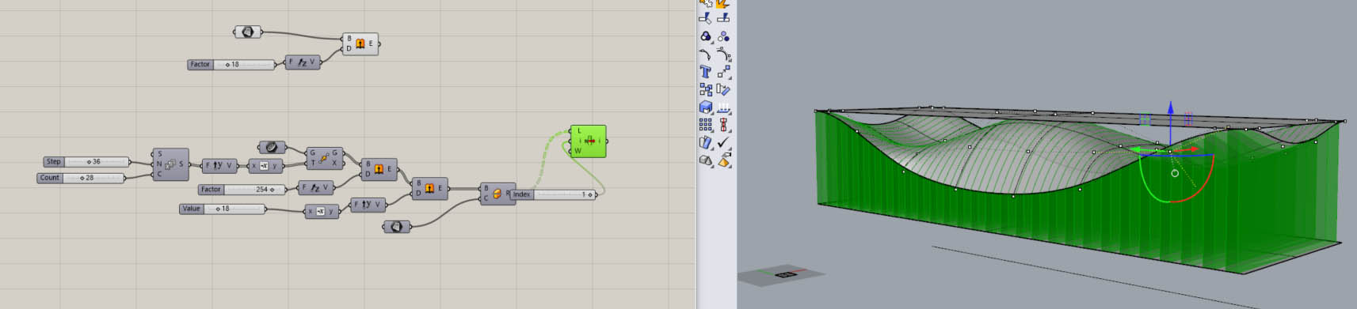Click the Index slider showing 1
This screenshot has height=309, width=1357.
click(x=553, y=194)
